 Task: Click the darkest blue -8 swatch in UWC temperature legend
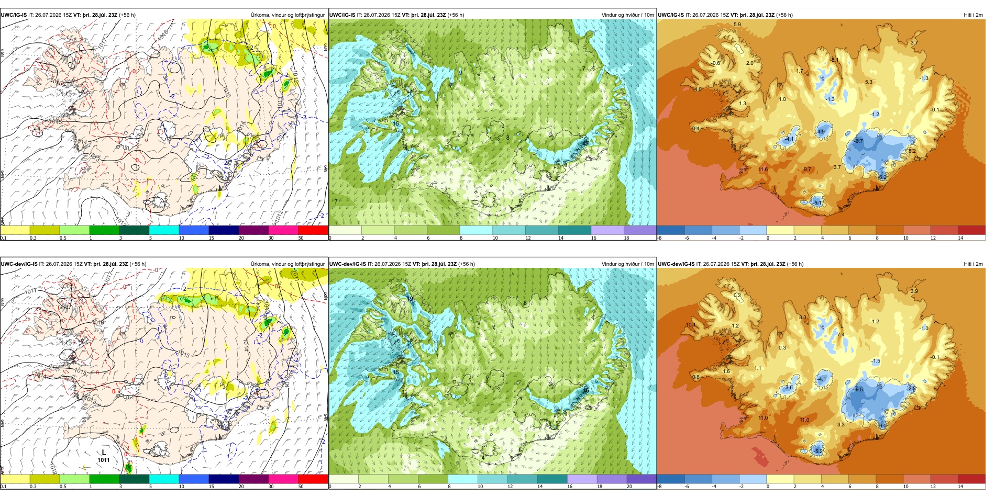click(670, 230)
